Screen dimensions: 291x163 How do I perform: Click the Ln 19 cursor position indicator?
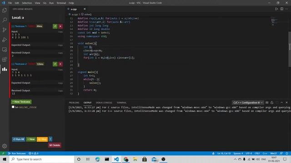click(224, 153)
